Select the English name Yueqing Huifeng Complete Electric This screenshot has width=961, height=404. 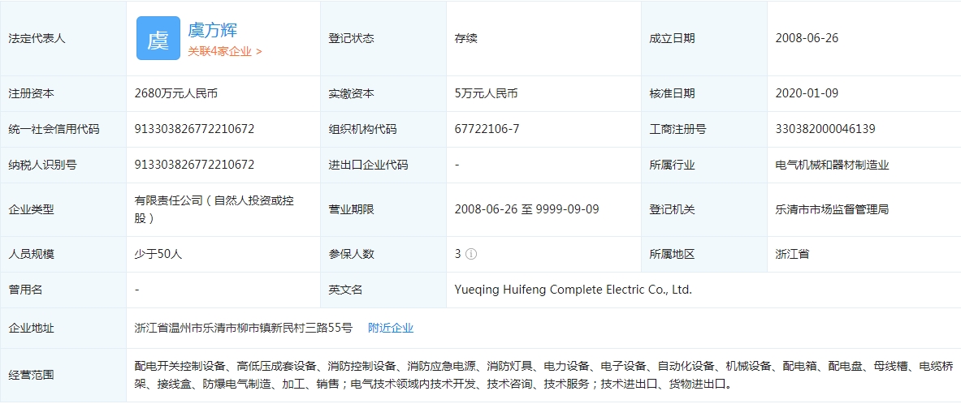[x=574, y=290]
